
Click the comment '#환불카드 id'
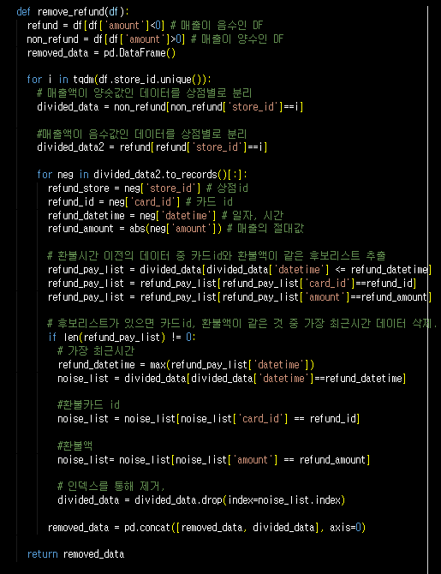click(x=88, y=405)
